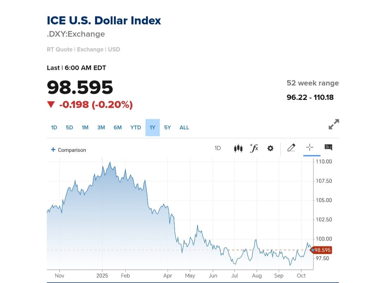Show the 6M time range
The image size is (385, 283).
(x=118, y=127)
